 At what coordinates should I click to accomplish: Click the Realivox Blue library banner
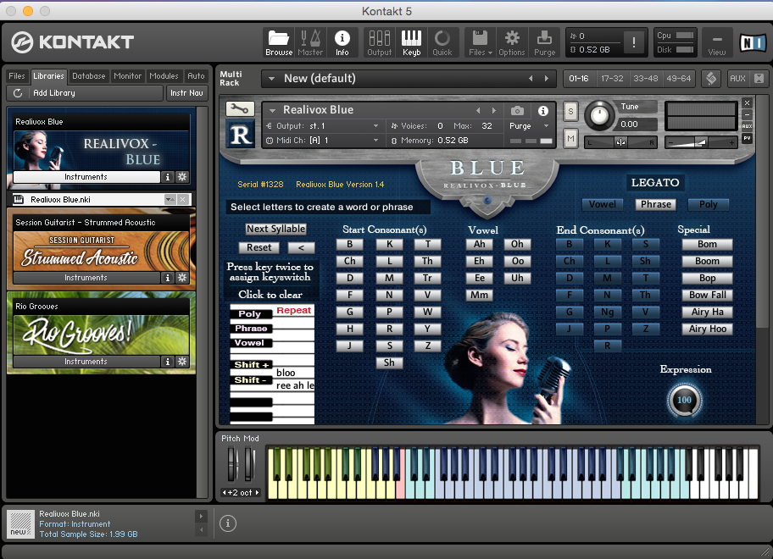click(102, 149)
